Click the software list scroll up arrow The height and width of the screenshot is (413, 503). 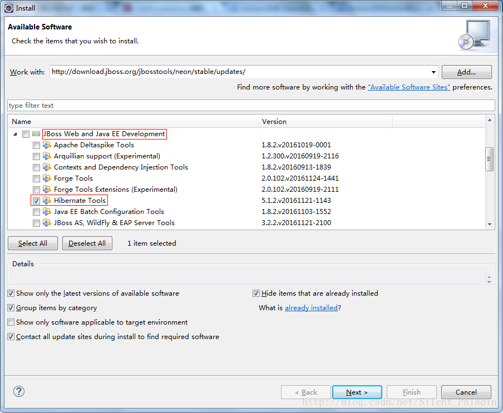click(x=490, y=120)
